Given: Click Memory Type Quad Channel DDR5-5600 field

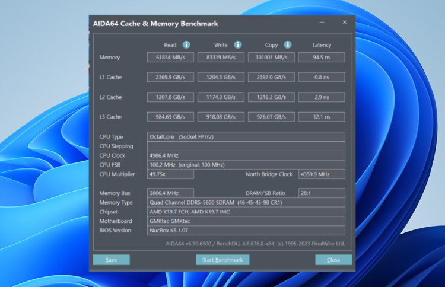Looking at the screenshot, I should pyautogui.click(x=246, y=202).
